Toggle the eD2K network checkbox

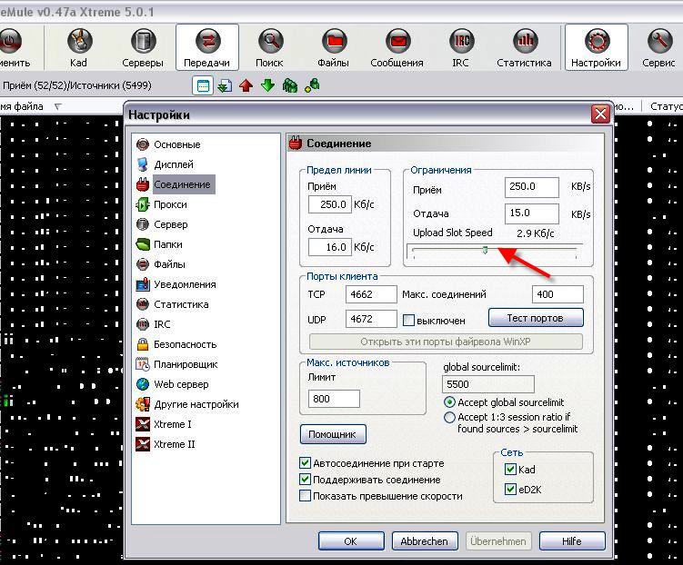tap(510, 490)
